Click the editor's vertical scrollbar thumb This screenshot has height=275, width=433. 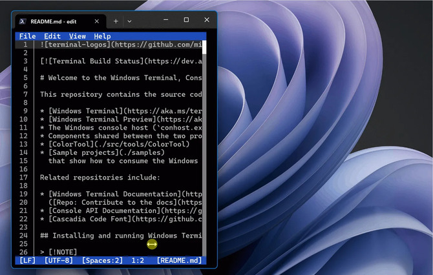click(204, 47)
